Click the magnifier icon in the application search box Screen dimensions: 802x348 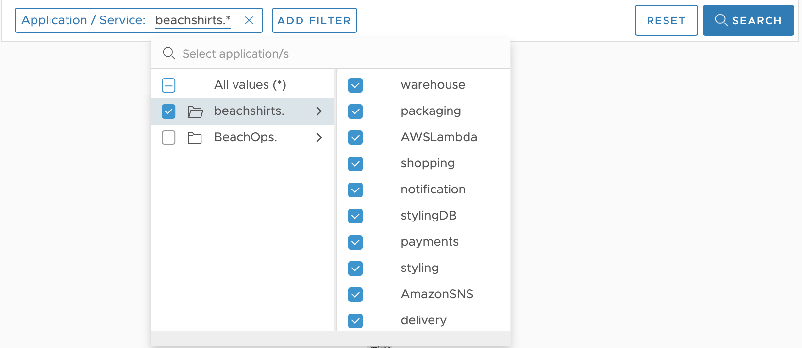point(169,53)
